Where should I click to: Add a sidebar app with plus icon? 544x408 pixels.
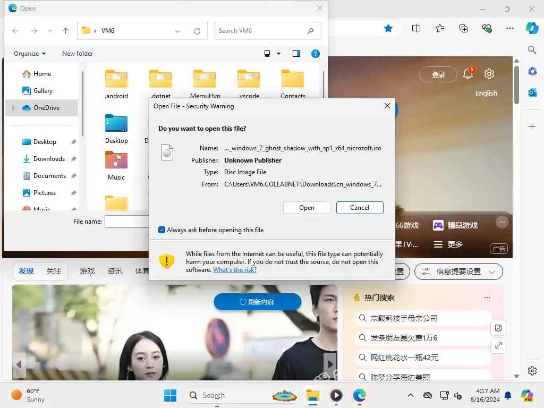[x=532, y=126]
